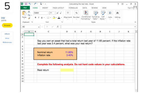Click the Touch/Mouse mode icon

[x=41, y=4]
